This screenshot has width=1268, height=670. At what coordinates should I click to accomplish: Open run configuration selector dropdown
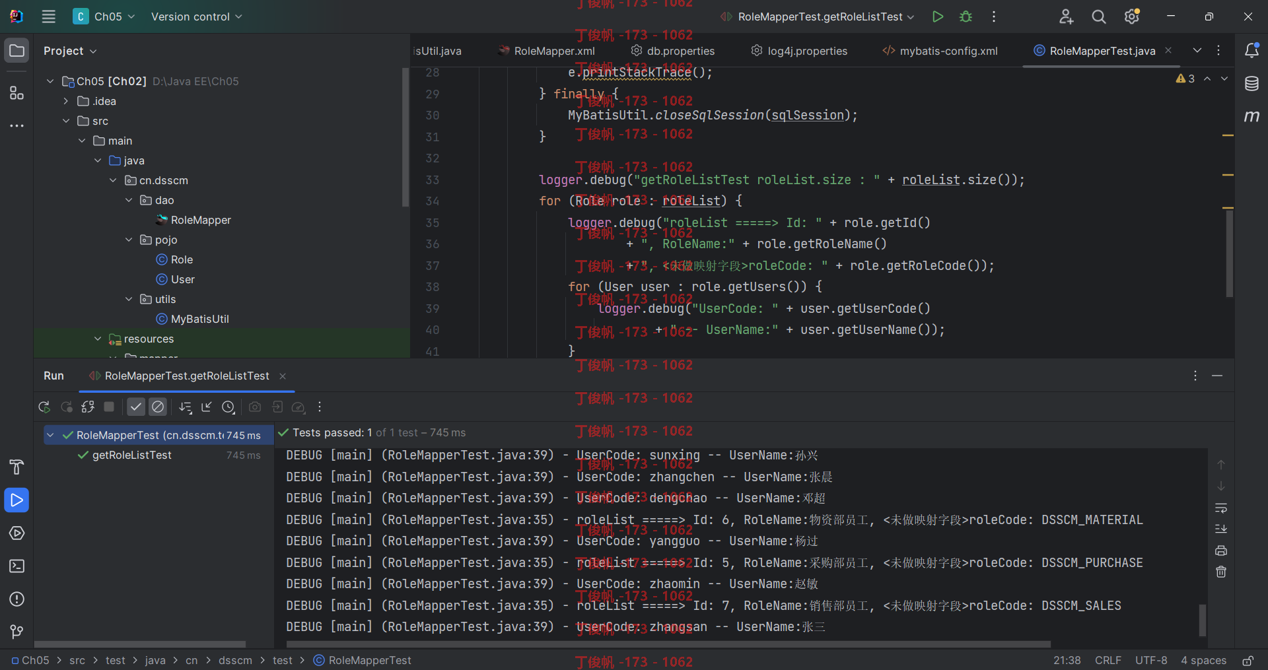click(x=818, y=17)
